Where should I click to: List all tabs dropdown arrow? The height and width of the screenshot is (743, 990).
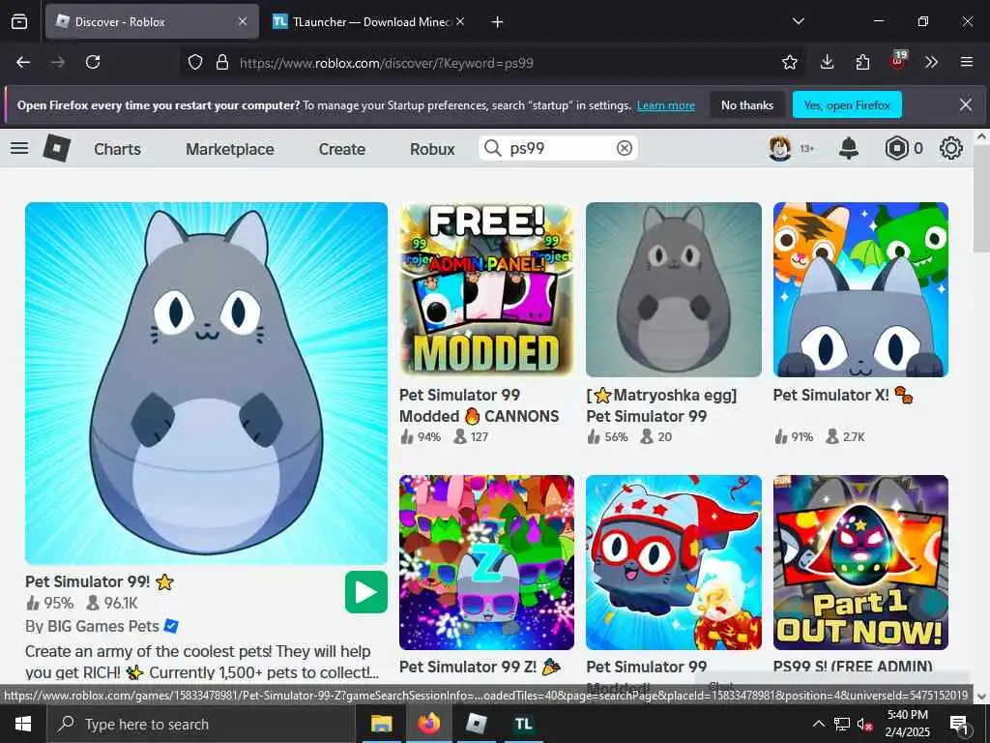pos(798,21)
